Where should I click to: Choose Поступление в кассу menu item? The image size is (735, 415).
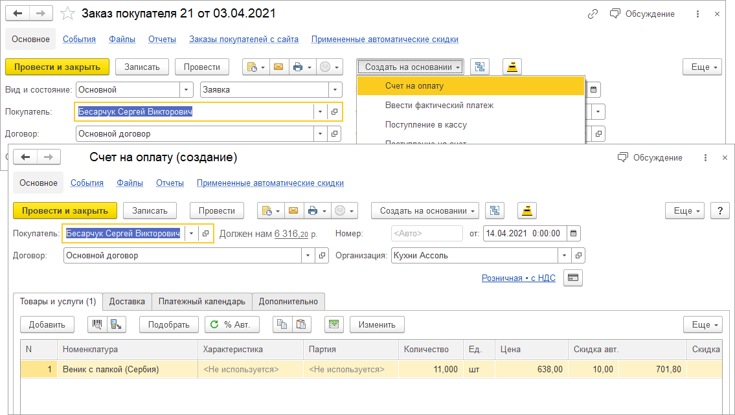pyautogui.click(x=471, y=124)
